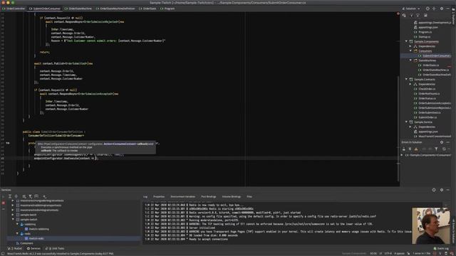Open the Solution view dropdown
The image size is (456, 256).
click(x=411, y=9)
